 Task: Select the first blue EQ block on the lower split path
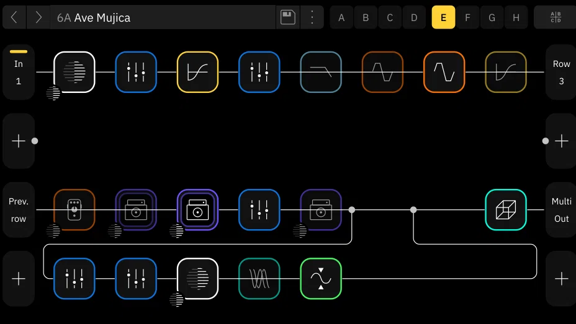74,279
